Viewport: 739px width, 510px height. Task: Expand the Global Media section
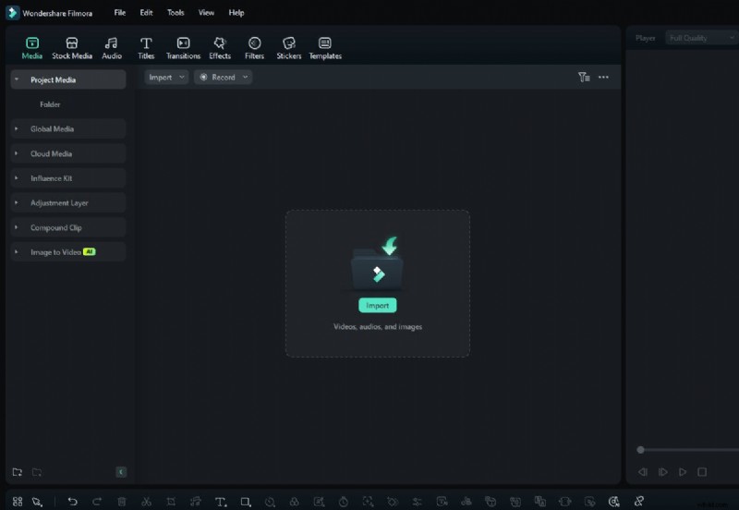pos(17,128)
